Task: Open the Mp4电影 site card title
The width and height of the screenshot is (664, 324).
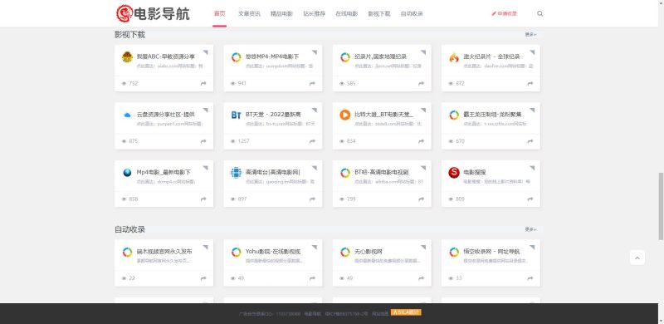Action: pos(164,172)
